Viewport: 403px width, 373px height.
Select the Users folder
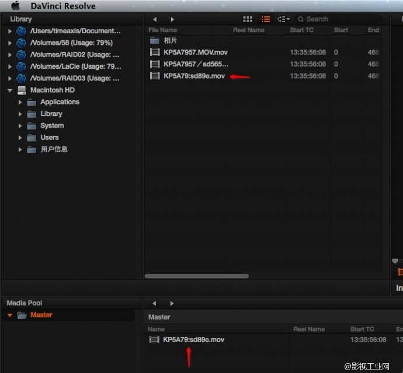tap(49, 138)
